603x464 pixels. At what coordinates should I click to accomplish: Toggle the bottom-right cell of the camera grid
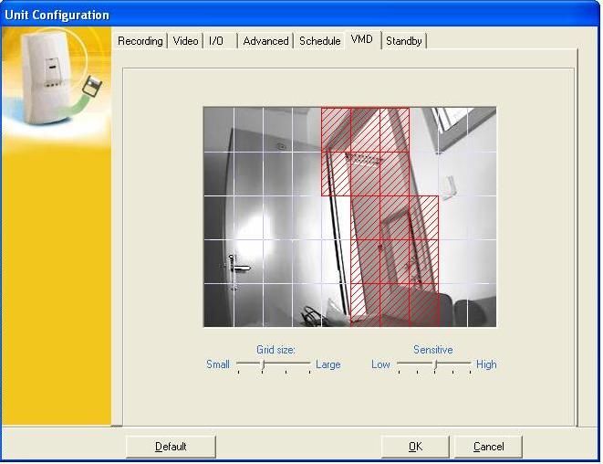tap(482, 305)
